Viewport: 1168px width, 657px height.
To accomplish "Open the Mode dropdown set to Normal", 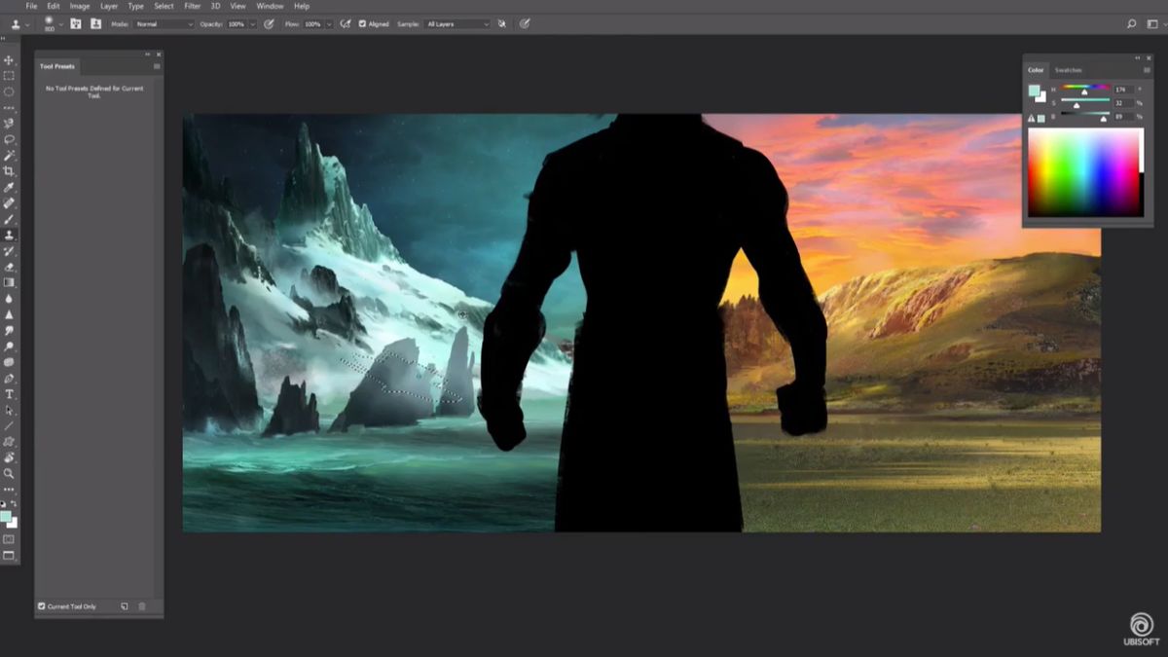I will tap(164, 23).
